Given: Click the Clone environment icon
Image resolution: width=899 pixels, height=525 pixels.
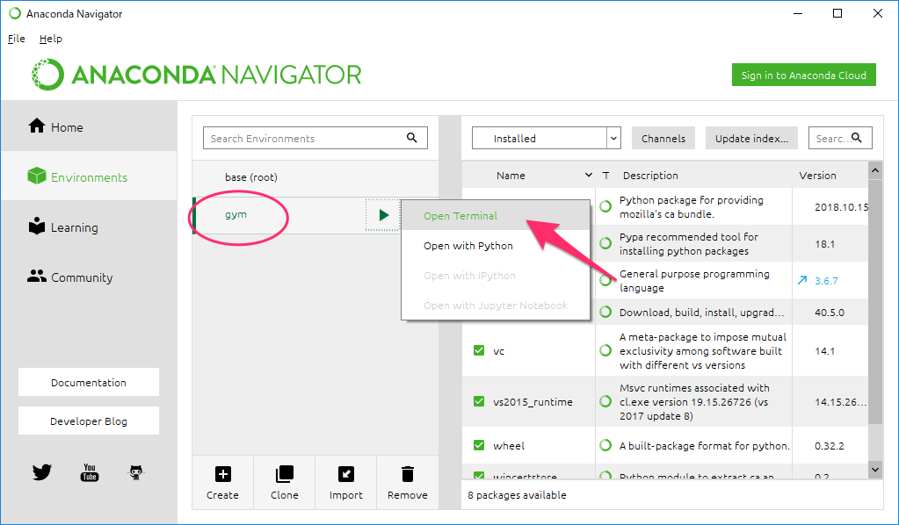Looking at the screenshot, I should pyautogui.click(x=285, y=474).
